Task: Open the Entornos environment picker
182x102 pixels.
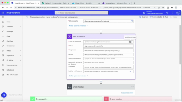Action: tap(154, 13)
